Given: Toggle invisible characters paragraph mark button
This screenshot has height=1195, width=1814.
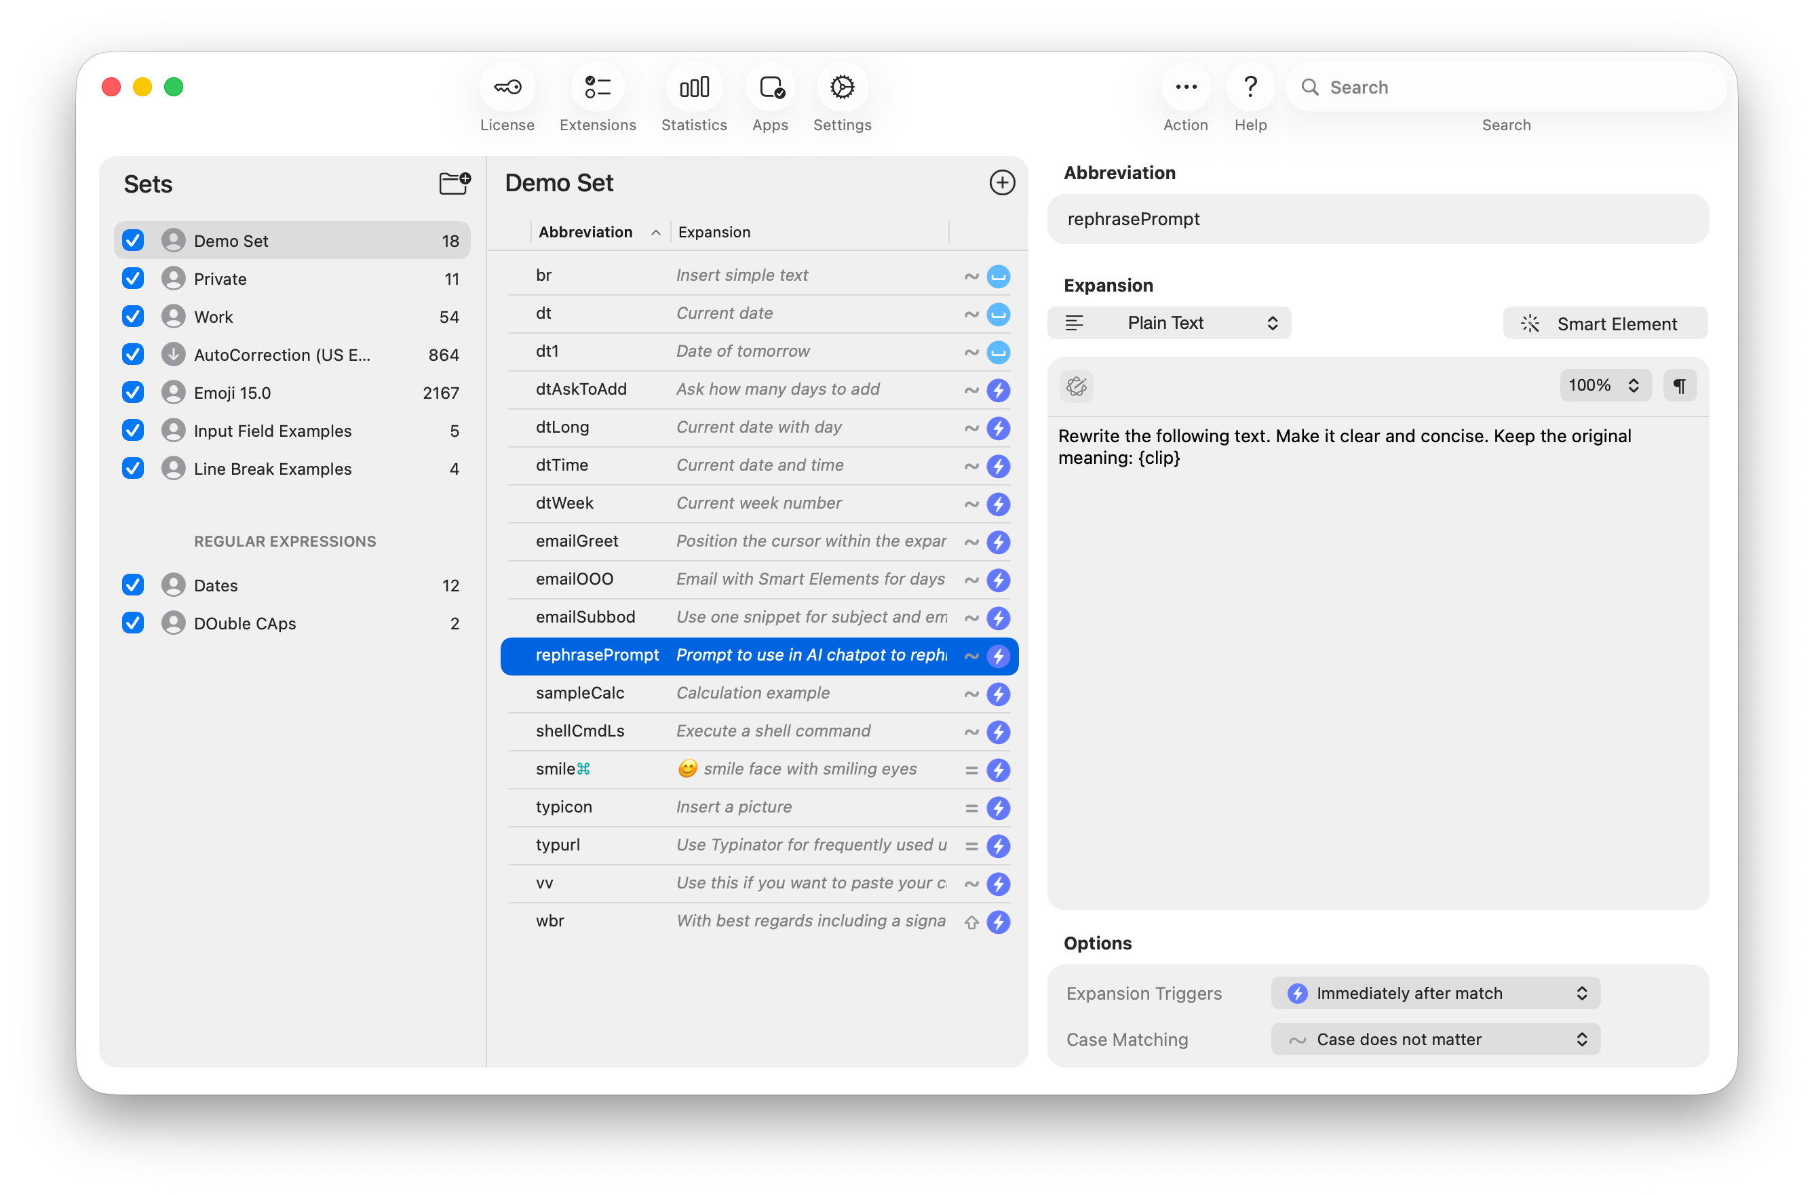Looking at the screenshot, I should click(1679, 386).
